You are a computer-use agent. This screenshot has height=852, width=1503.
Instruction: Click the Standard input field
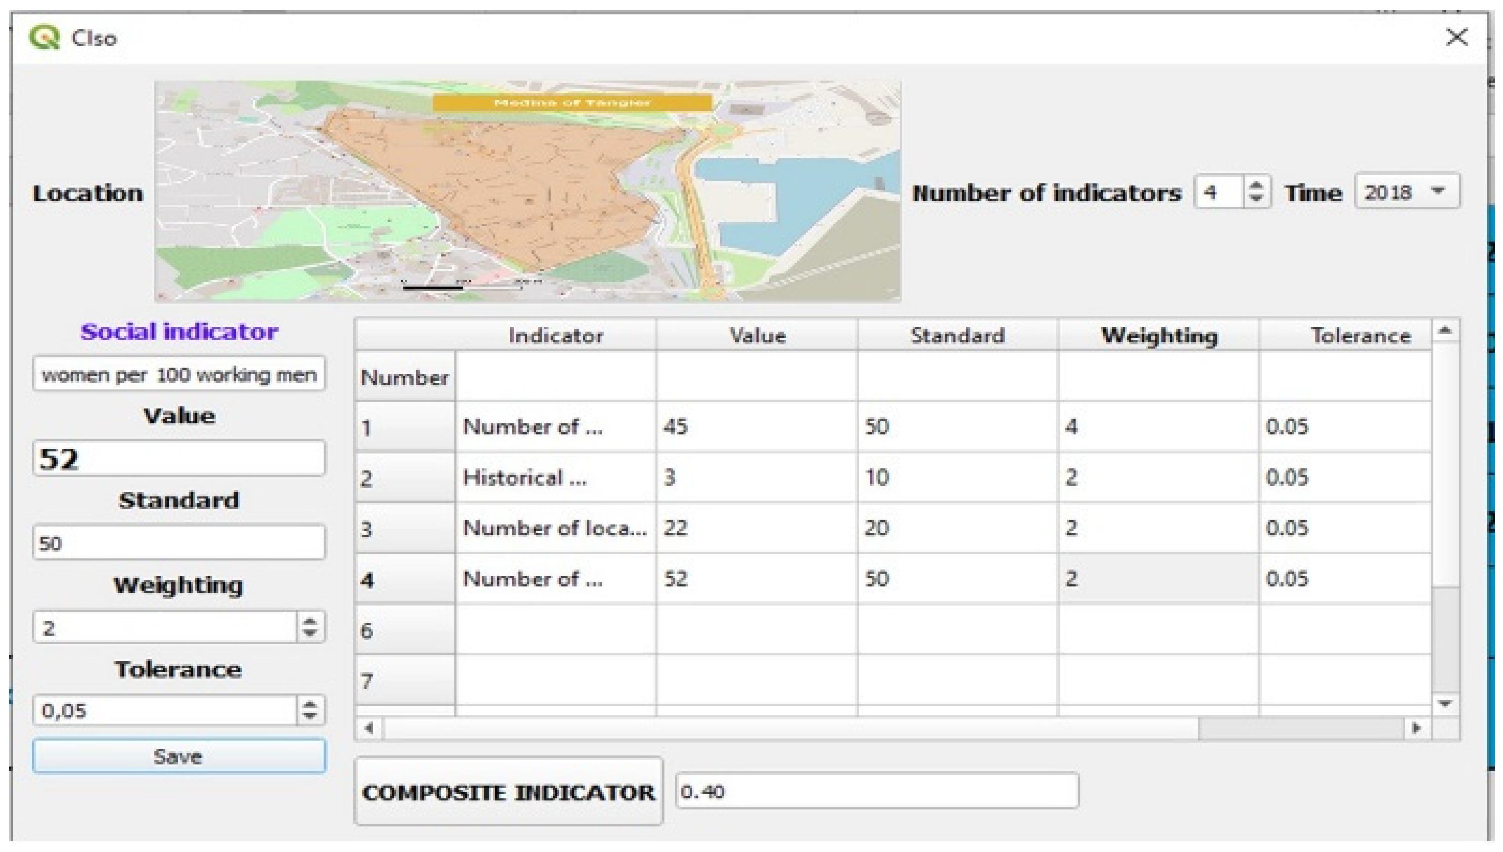(179, 543)
